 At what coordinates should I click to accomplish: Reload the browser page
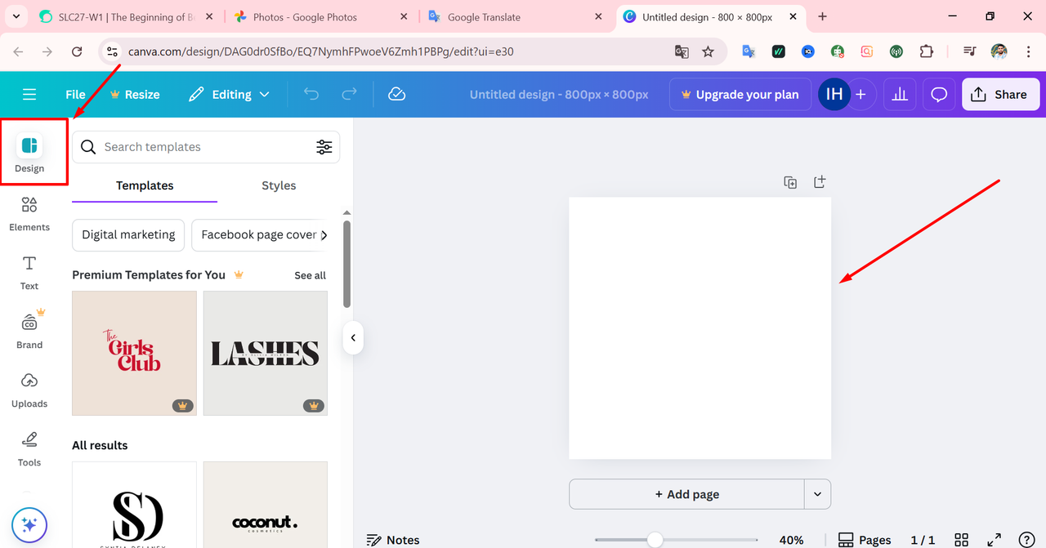pos(77,51)
